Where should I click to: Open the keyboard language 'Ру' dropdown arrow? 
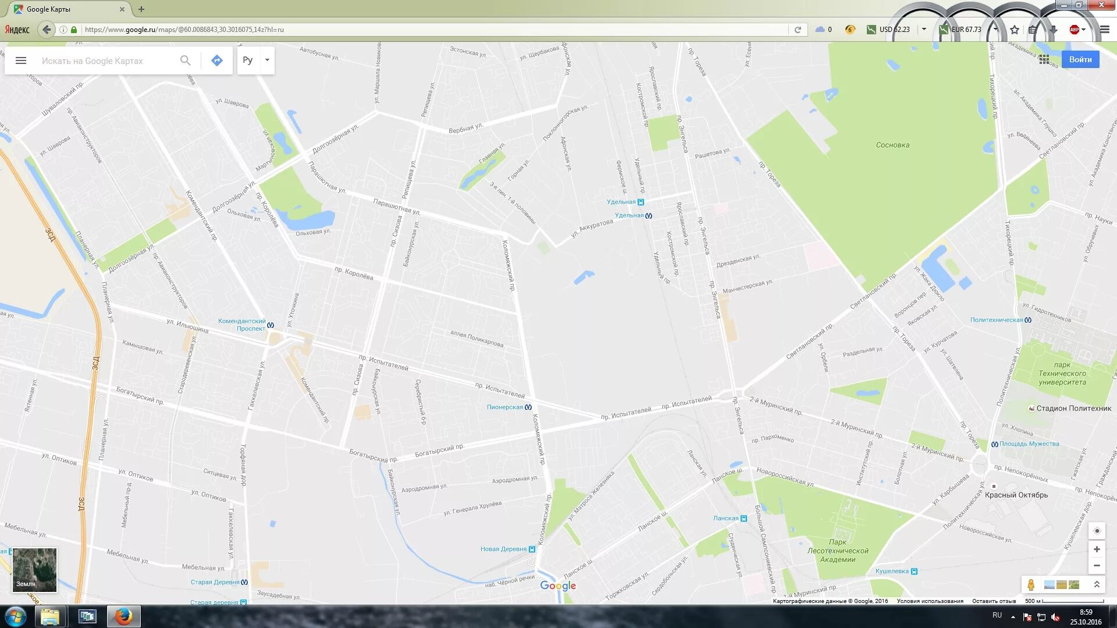point(268,60)
